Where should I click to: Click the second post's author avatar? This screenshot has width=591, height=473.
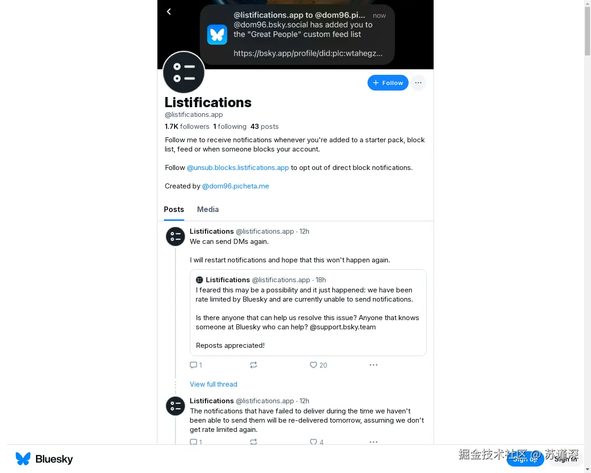[x=175, y=406]
